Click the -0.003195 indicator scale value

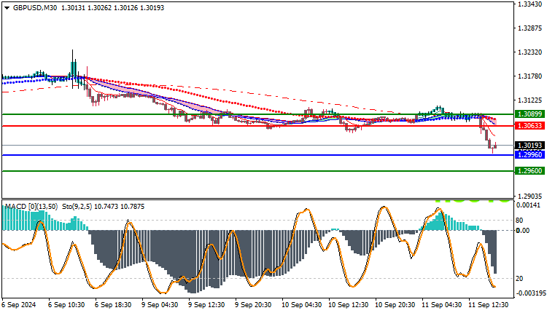529,293
